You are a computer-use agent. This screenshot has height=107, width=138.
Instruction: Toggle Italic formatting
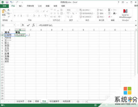18,16
